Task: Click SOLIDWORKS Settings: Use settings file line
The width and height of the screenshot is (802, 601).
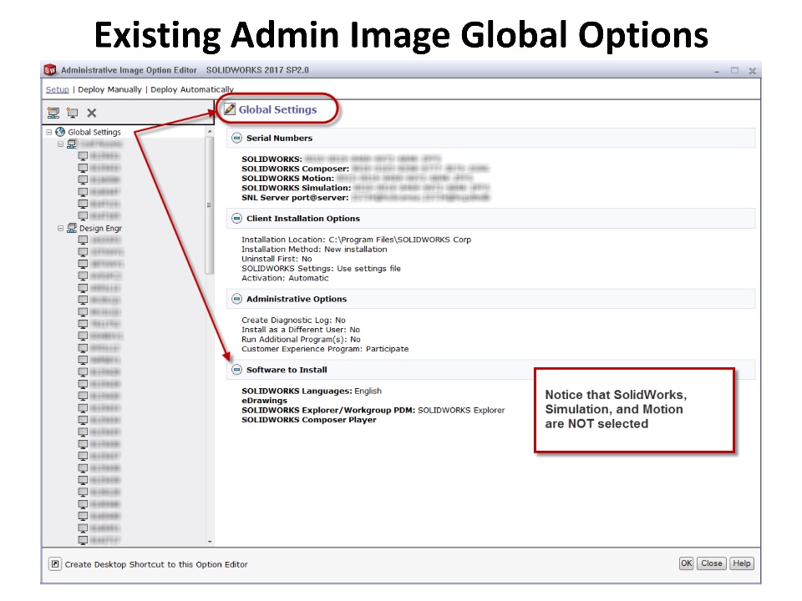Action: tap(321, 268)
